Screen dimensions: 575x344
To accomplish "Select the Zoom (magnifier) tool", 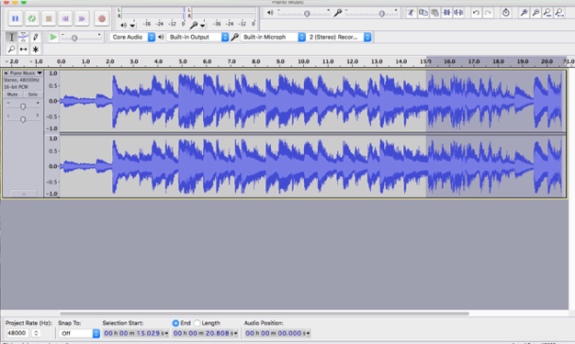I will [x=11, y=50].
